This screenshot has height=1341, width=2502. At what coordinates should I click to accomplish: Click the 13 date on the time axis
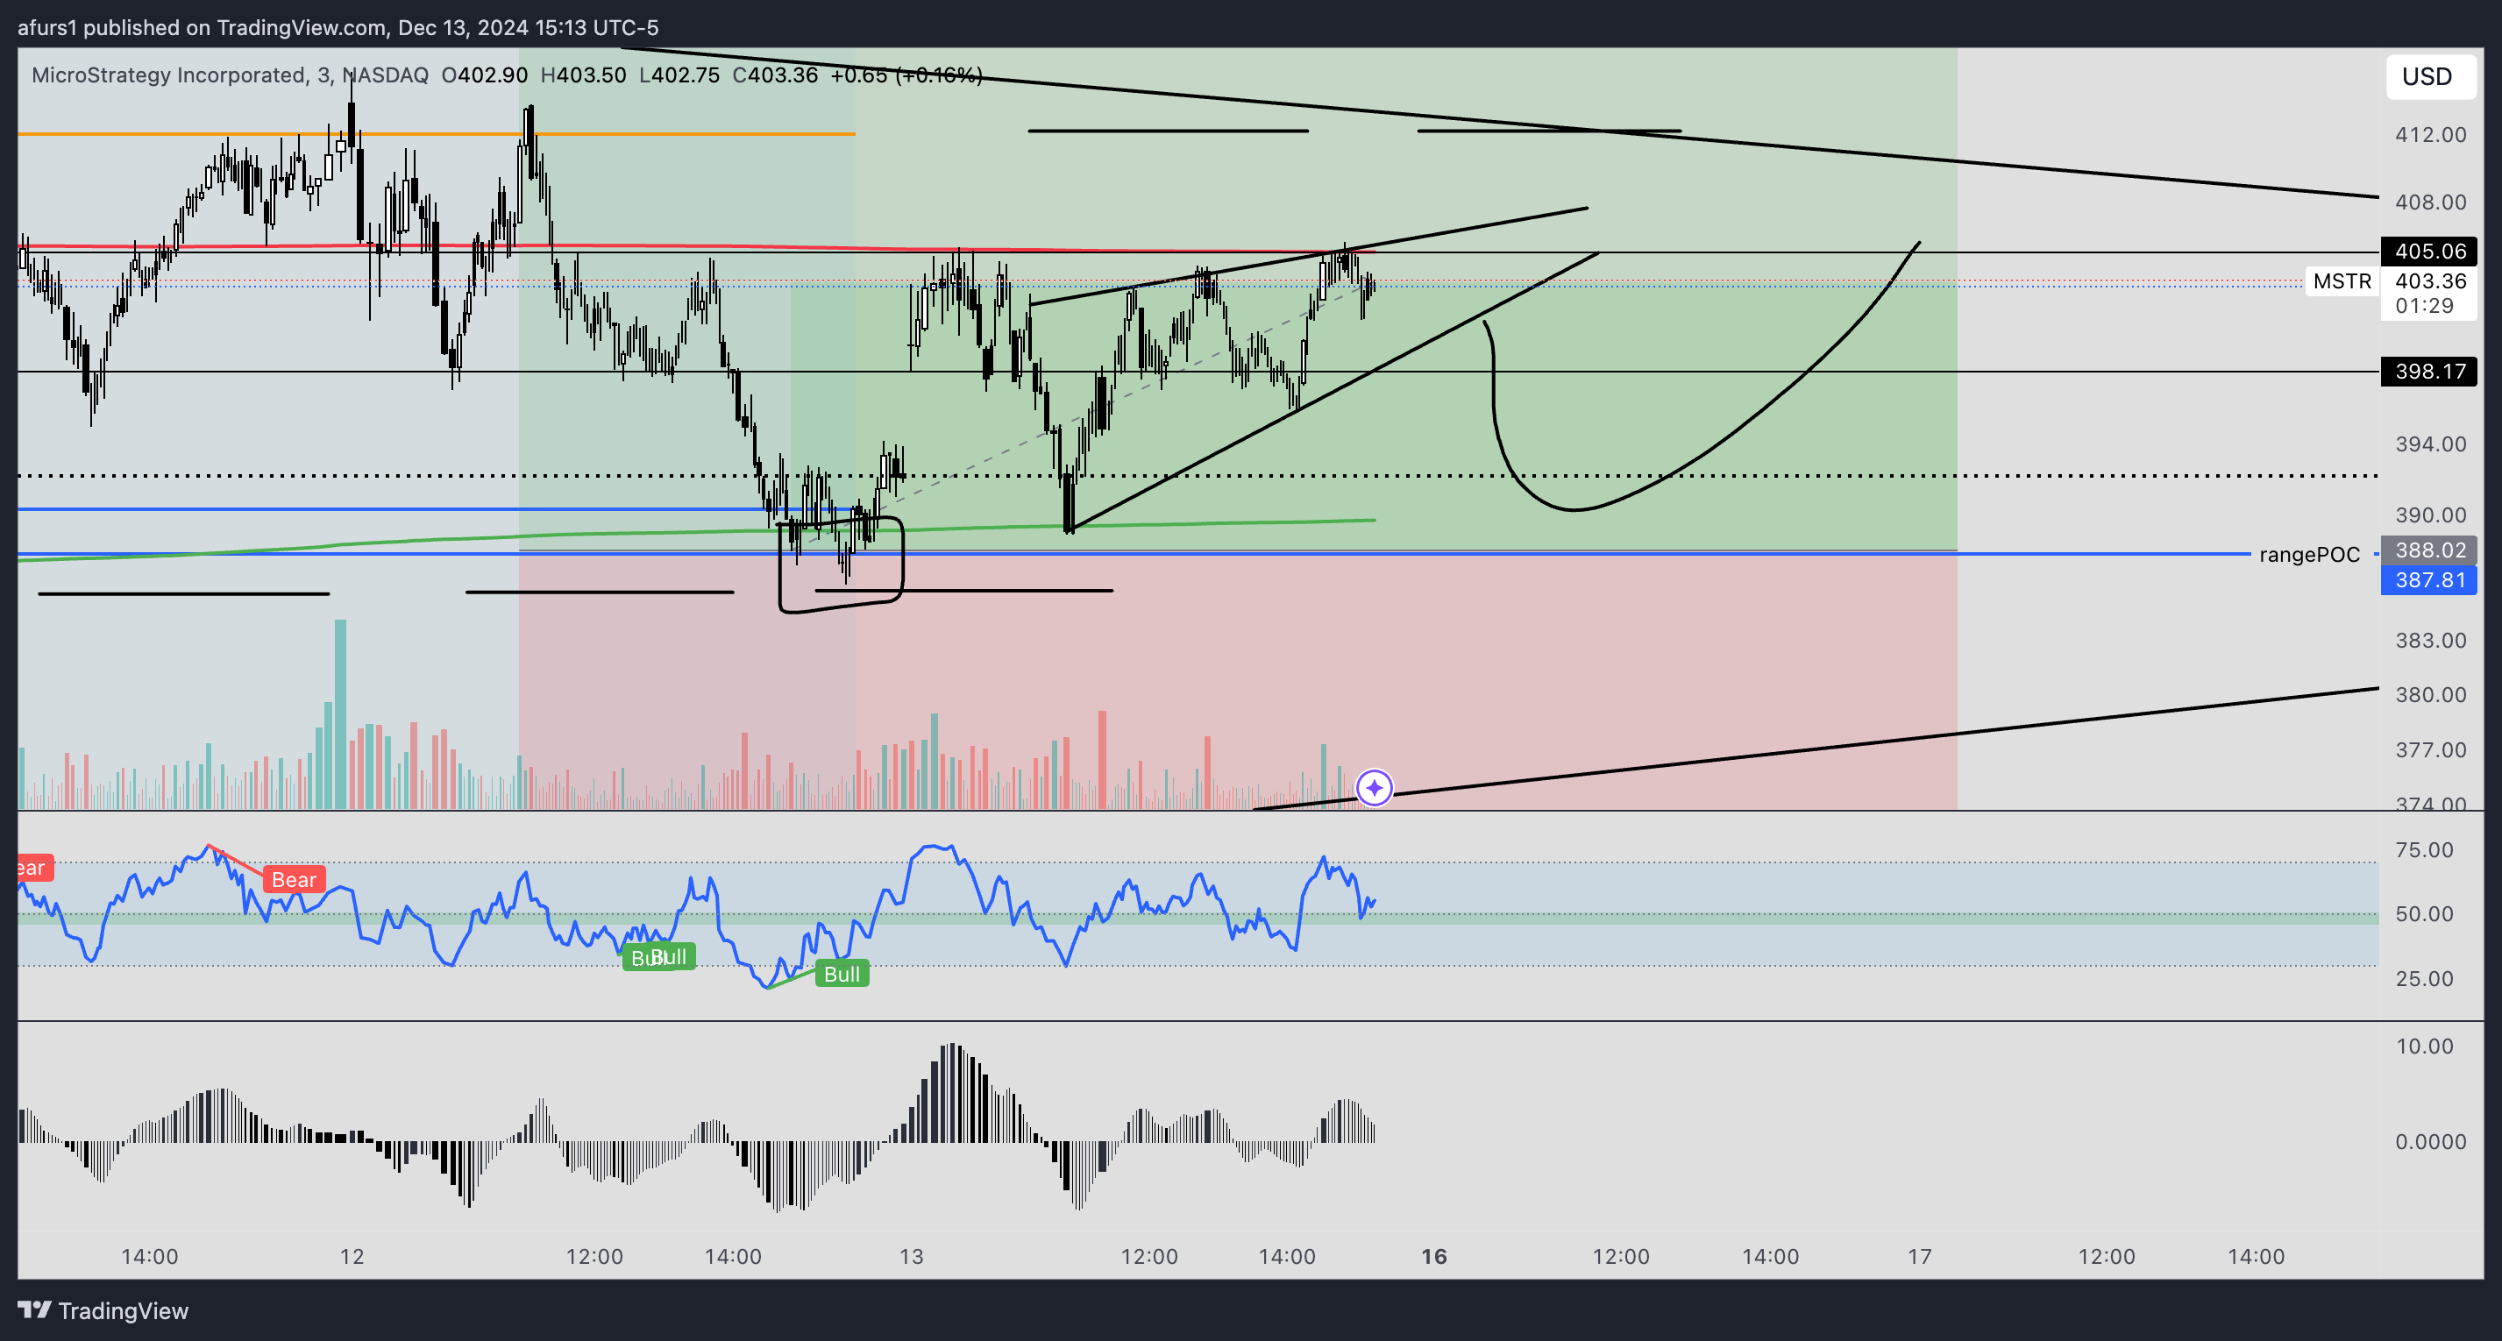pyautogui.click(x=911, y=1257)
